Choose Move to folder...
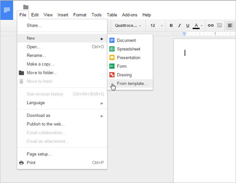This screenshot has height=183, width=236. click(x=62, y=72)
